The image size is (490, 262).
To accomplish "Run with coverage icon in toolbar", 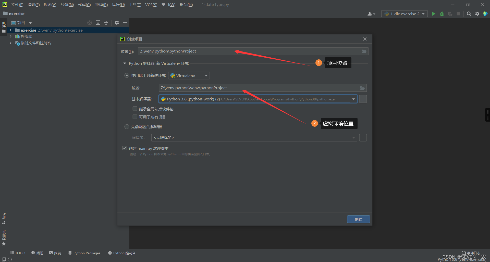I will 450,14.
